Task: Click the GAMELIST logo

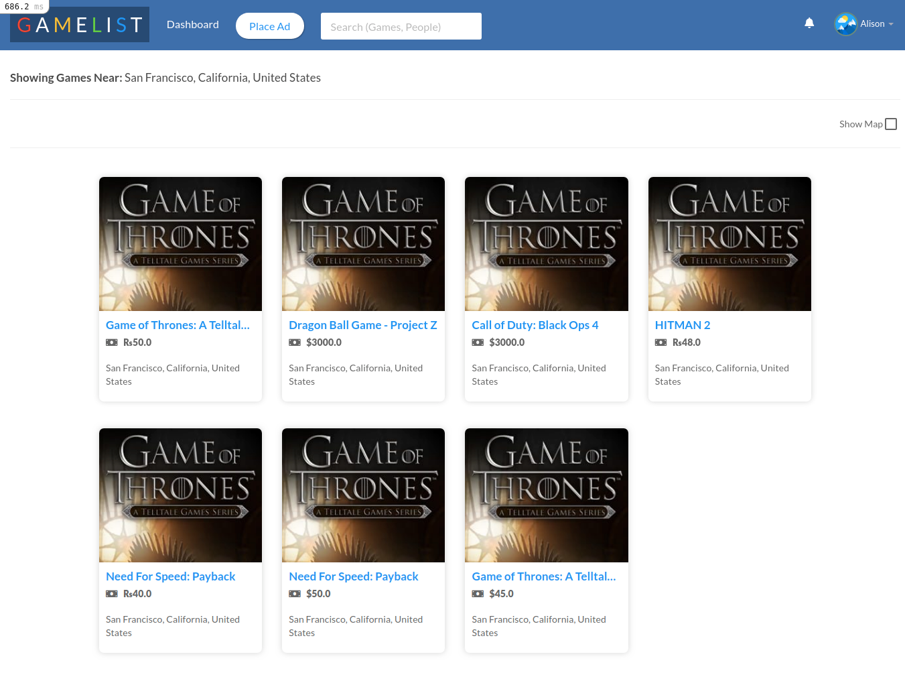Action: [80, 25]
